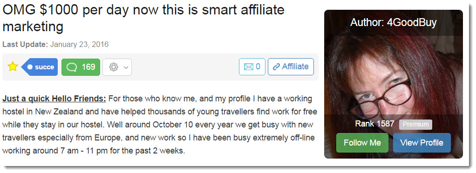Select the blue 'succe' tag label

coord(40,67)
